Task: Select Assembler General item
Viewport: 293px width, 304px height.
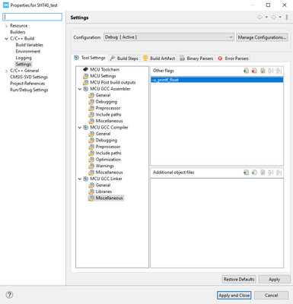Action: (103, 95)
